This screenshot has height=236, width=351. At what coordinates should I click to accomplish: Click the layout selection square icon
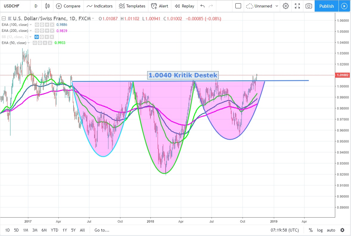click(238, 6)
